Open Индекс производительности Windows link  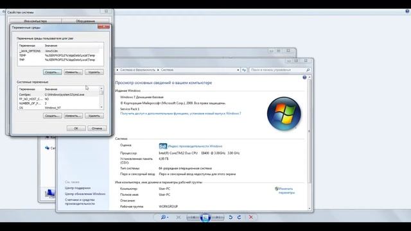[195, 146]
